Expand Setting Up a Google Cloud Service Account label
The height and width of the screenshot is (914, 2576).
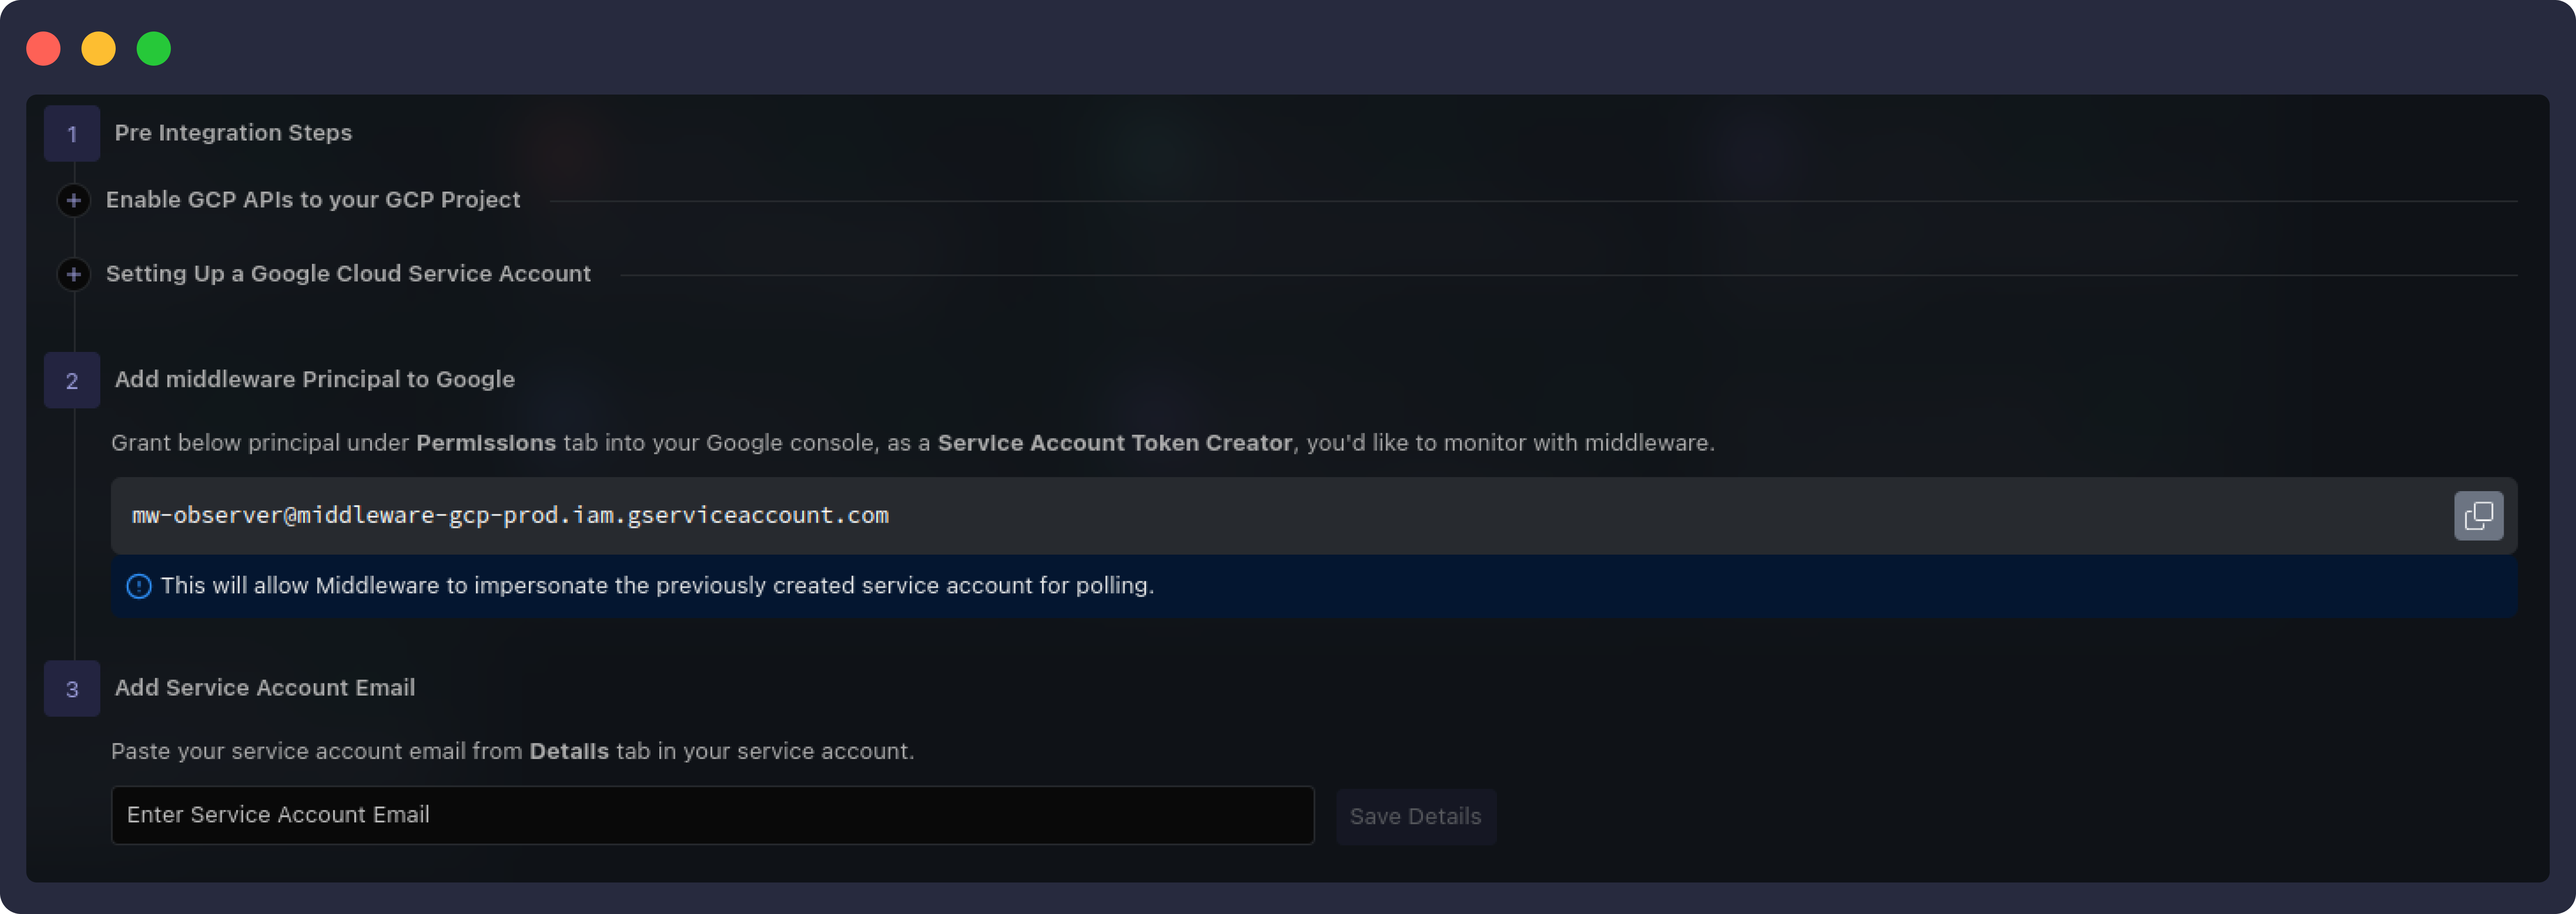coord(348,274)
